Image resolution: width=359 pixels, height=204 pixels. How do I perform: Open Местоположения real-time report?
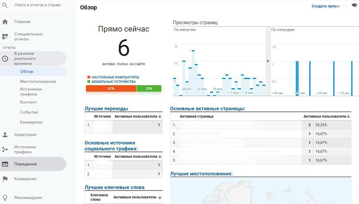point(38,81)
